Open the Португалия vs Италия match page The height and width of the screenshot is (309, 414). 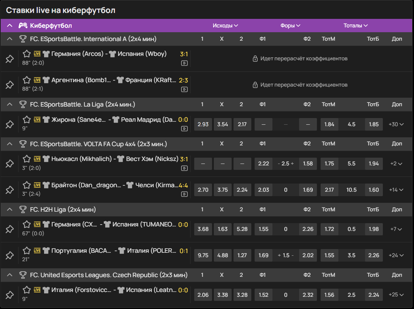(x=111, y=251)
